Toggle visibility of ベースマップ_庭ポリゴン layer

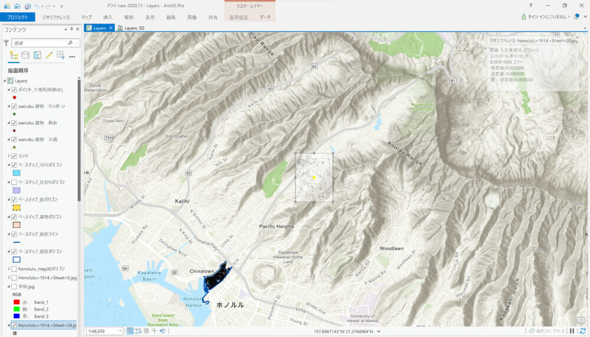coord(14,199)
